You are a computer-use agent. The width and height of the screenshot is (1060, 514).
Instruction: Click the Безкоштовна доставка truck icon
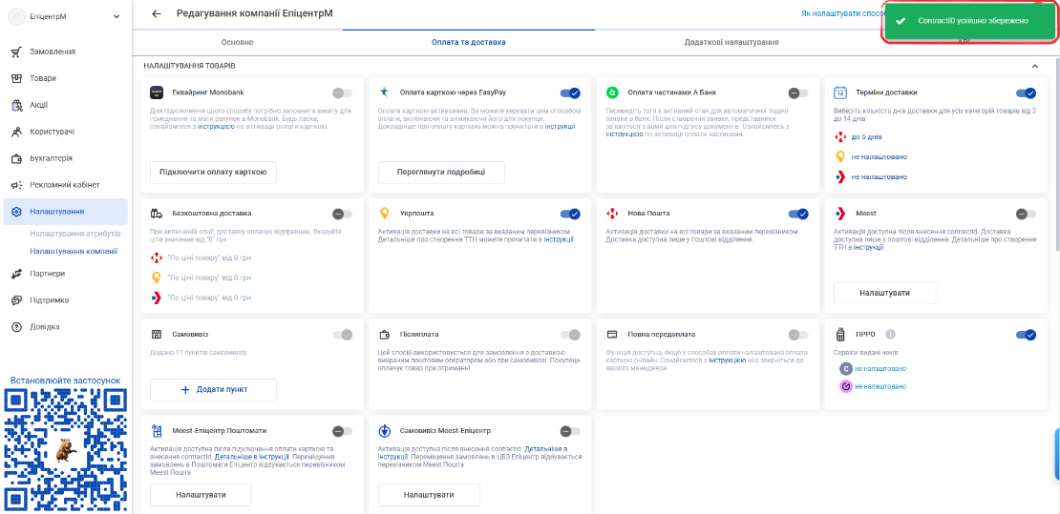157,214
